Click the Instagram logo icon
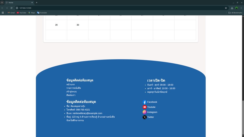The height and width of the screenshot is (137, 244). coord(145,112)
